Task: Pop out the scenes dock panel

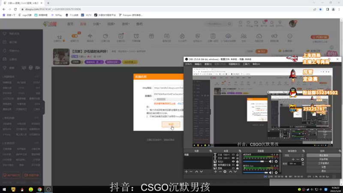Action: [211, 151]
